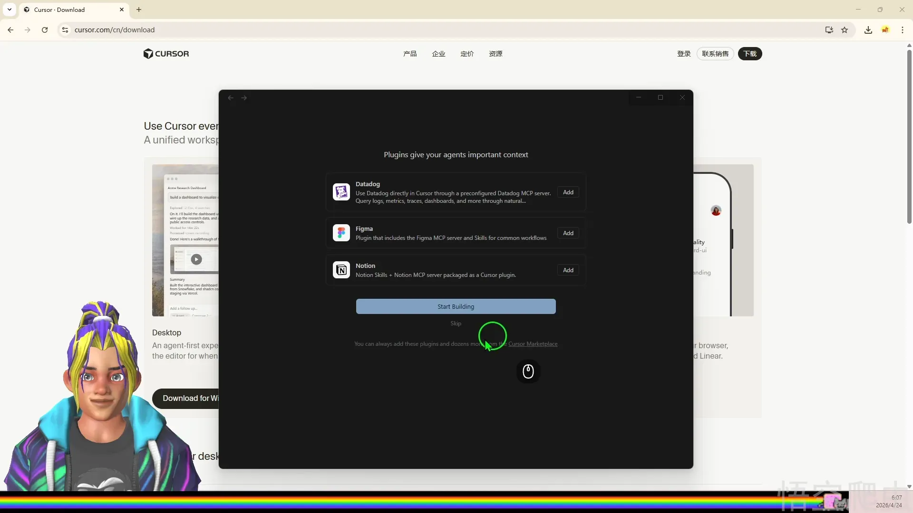Image resolution: width=913 pixels, height=513 pixels.
Task: Open the 定价 navigation menu item
Action: [467, 54]
